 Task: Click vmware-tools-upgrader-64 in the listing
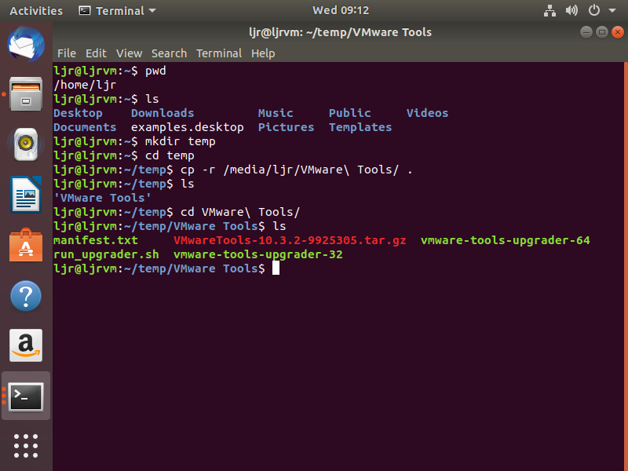click(505, 240)
